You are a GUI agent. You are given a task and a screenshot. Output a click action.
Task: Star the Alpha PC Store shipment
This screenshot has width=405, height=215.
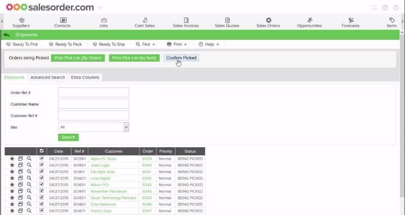click(12, 159)
